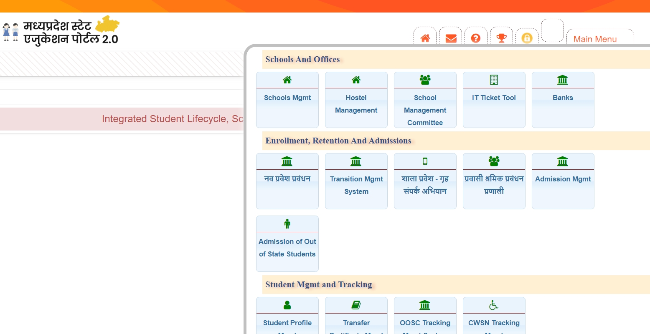This screenshot has width=650, height=334.
Task: Open the Main Menu
Action: point(595,39)
